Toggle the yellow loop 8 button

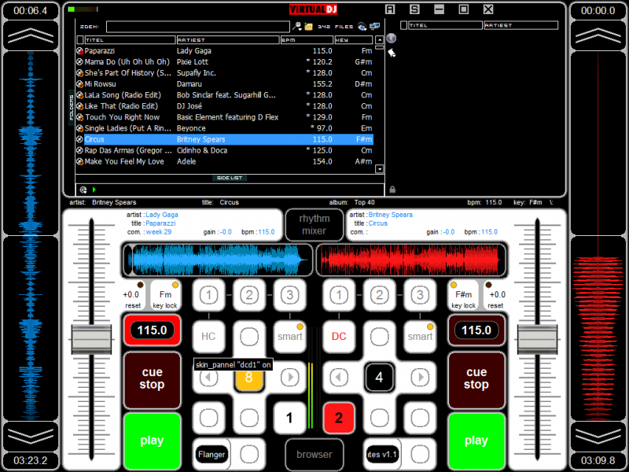pos(249,378)
